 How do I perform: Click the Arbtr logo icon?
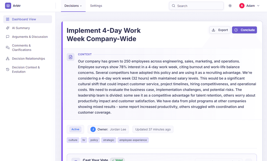(8, 6)
